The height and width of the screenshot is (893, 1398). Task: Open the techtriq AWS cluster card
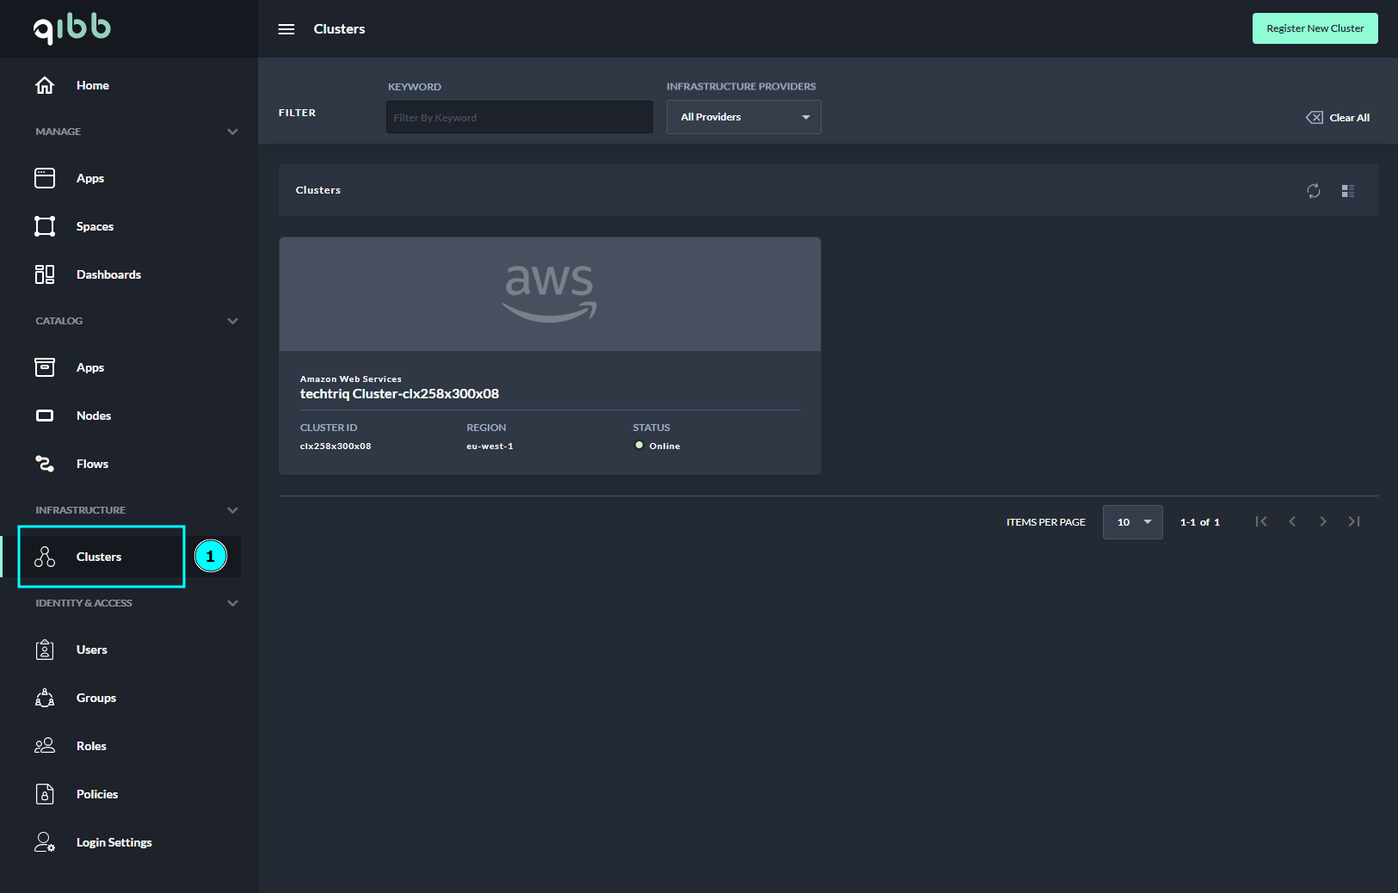pos(550,356)
